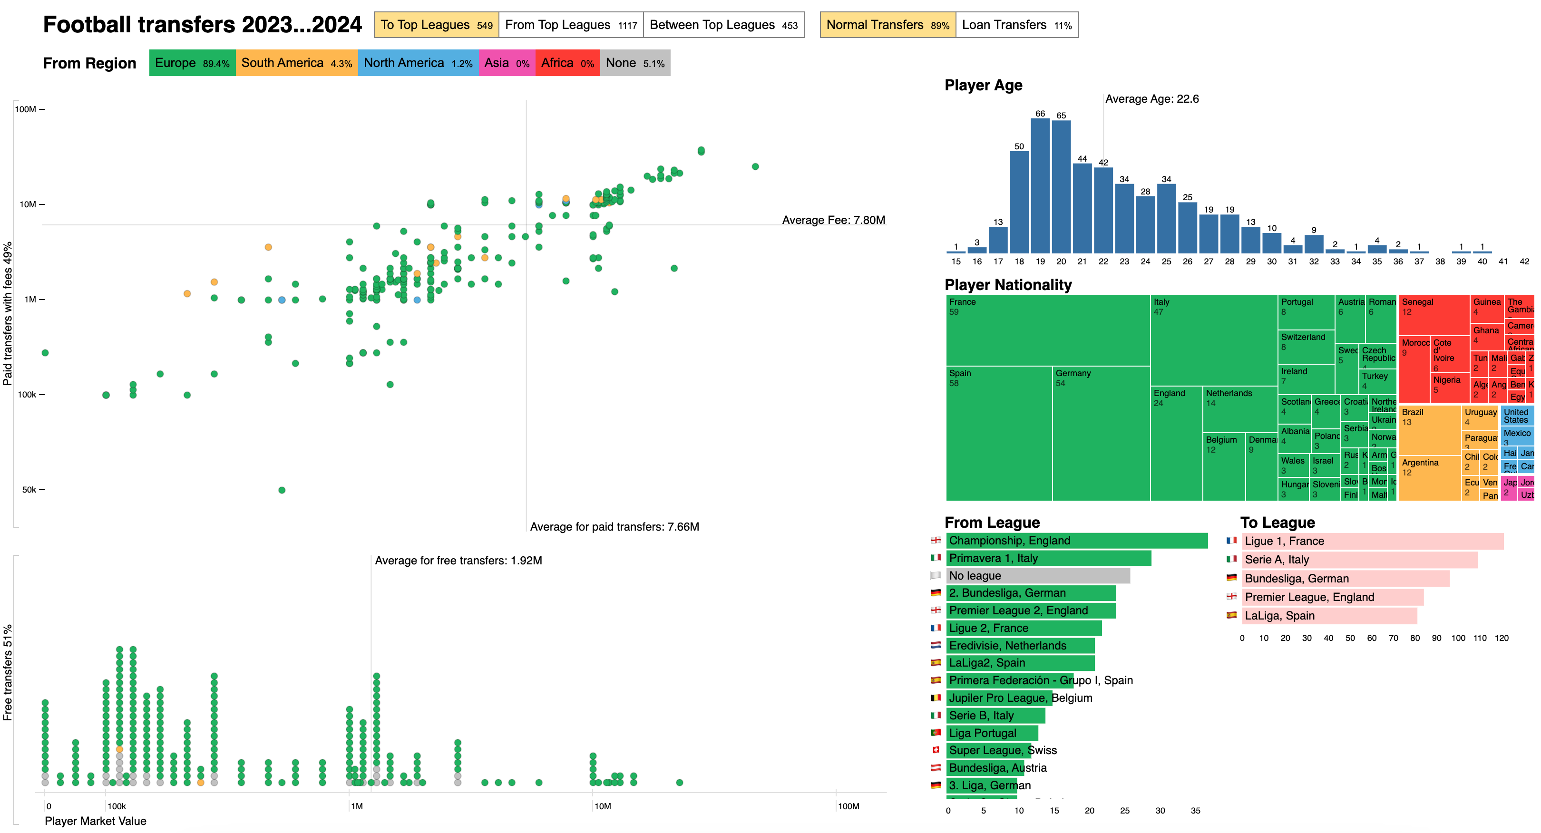This screenshot has height=833, width=1541.
Task: Click the age 32 bar showing 9
Action: tap(1314, 244)
